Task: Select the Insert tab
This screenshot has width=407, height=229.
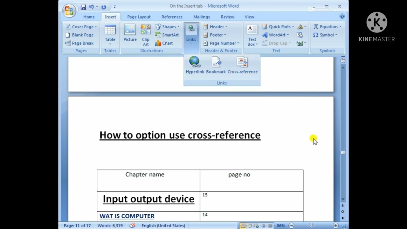Action: coord(111,17)
